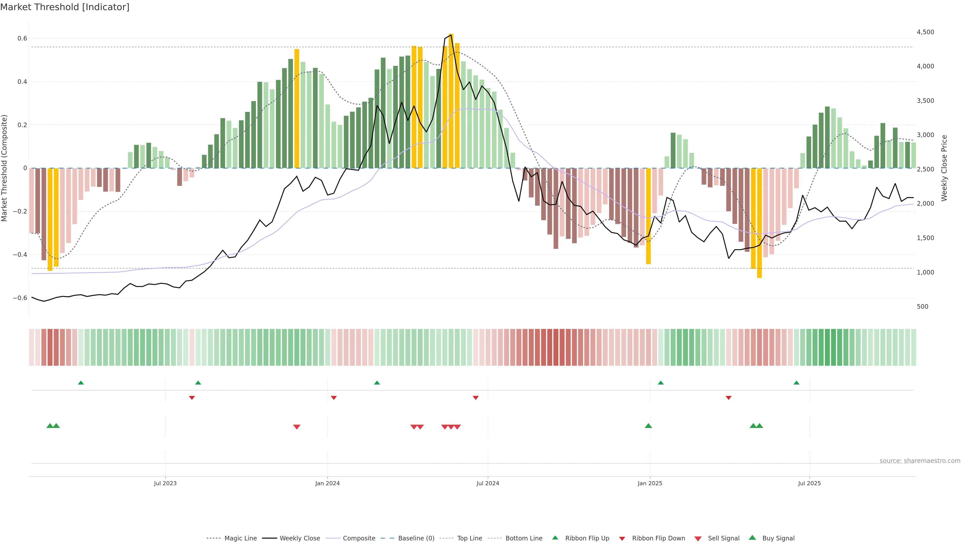
Task: Toggle the Magic Line legend entry
Action: (240, 538)
